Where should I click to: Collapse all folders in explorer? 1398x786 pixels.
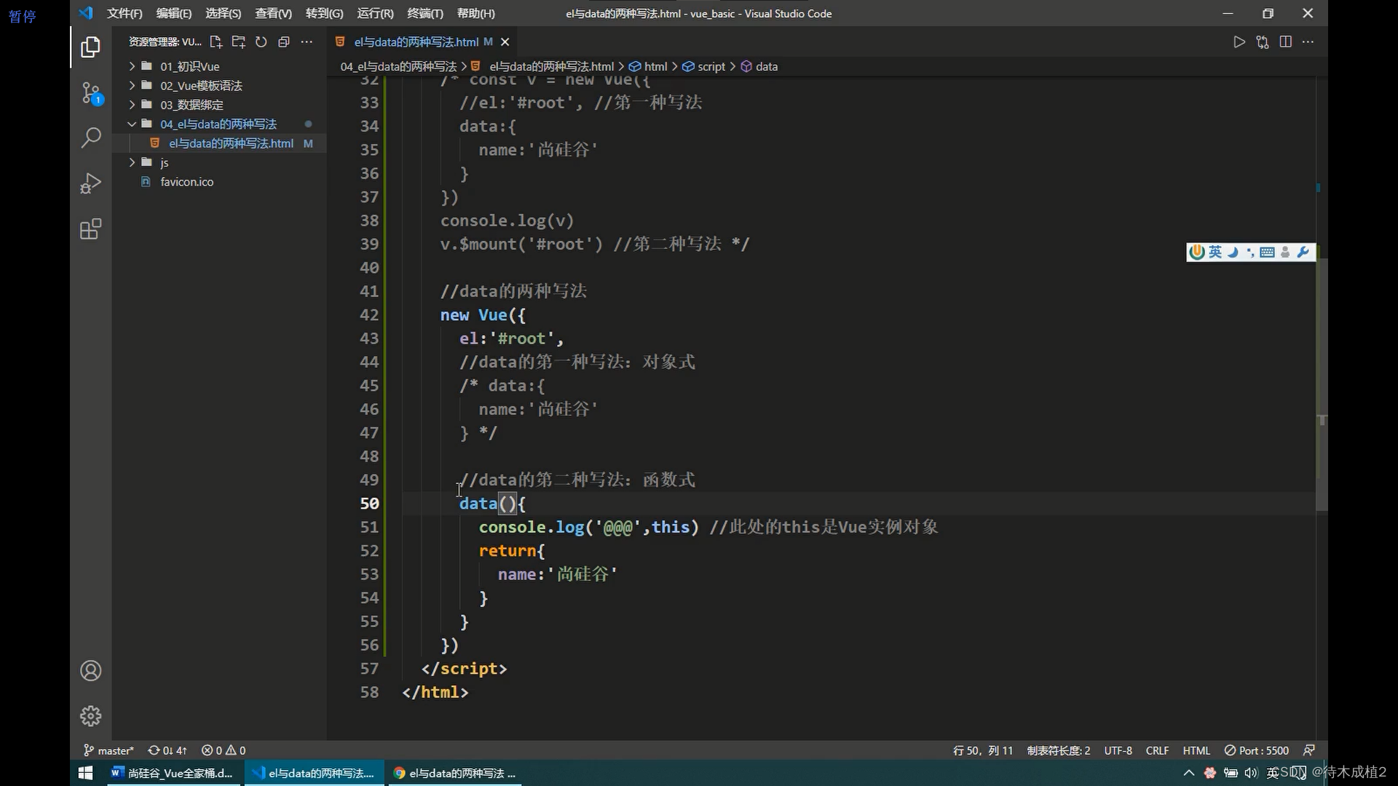pos(284,42)
